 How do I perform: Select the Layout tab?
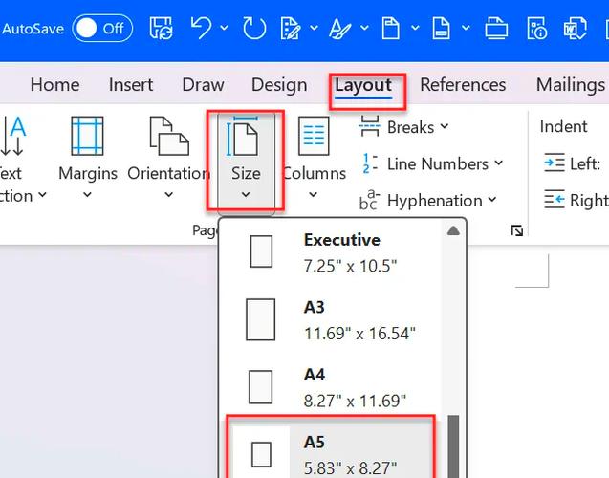click(363, 86)
